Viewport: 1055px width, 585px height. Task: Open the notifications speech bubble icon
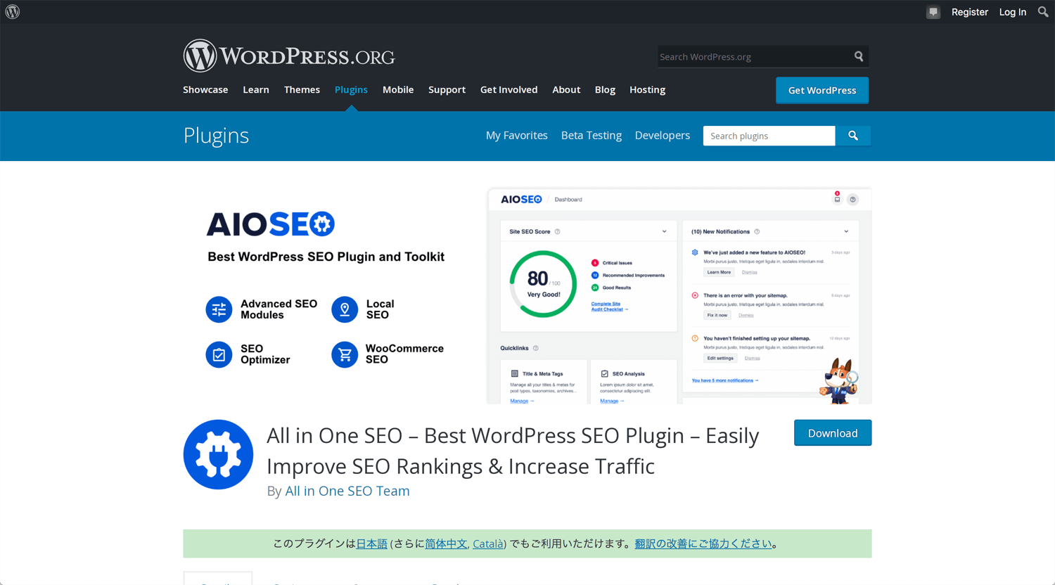pyautogui.click(x=933, y=12)
